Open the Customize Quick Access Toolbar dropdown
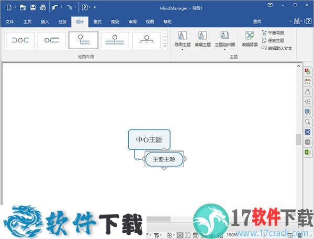The height and width of the screenshot is (239, 314). click(x=95, y=7)
